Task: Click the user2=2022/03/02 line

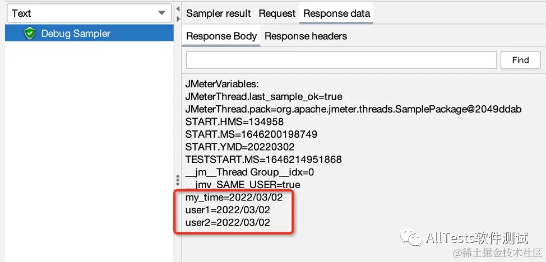Action: tap(228, 222)
